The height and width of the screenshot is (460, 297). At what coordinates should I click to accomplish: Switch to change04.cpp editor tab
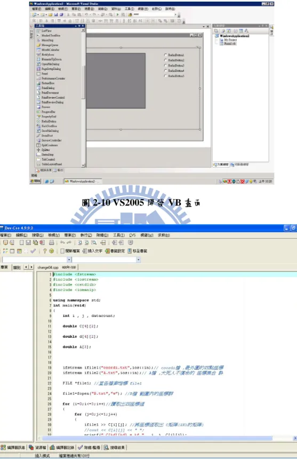[48, 267]
